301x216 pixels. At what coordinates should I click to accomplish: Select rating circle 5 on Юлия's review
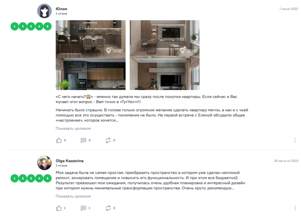[x=47, y=26]
